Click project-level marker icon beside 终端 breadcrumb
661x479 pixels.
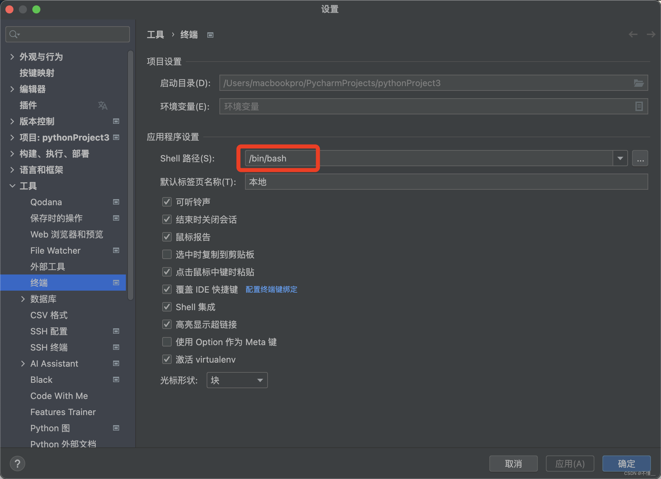pos(210,35)
